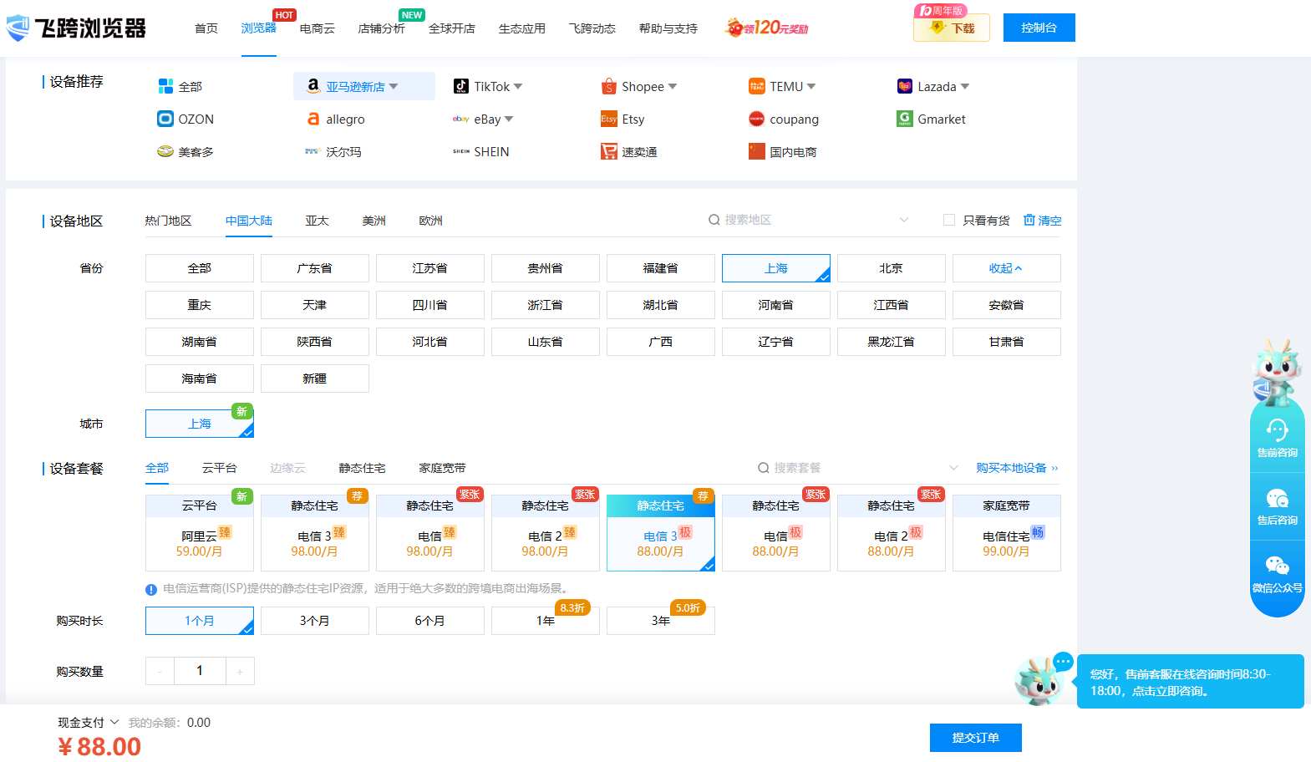Screen dimensions: 1311x762
Task: Click the 清空 trash icon
Action: coord(1029,220)
